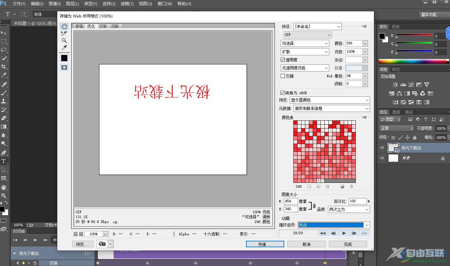Select the Quick Selection tool
This screenshot has height=266, width=450.
(x=4, y=58)
